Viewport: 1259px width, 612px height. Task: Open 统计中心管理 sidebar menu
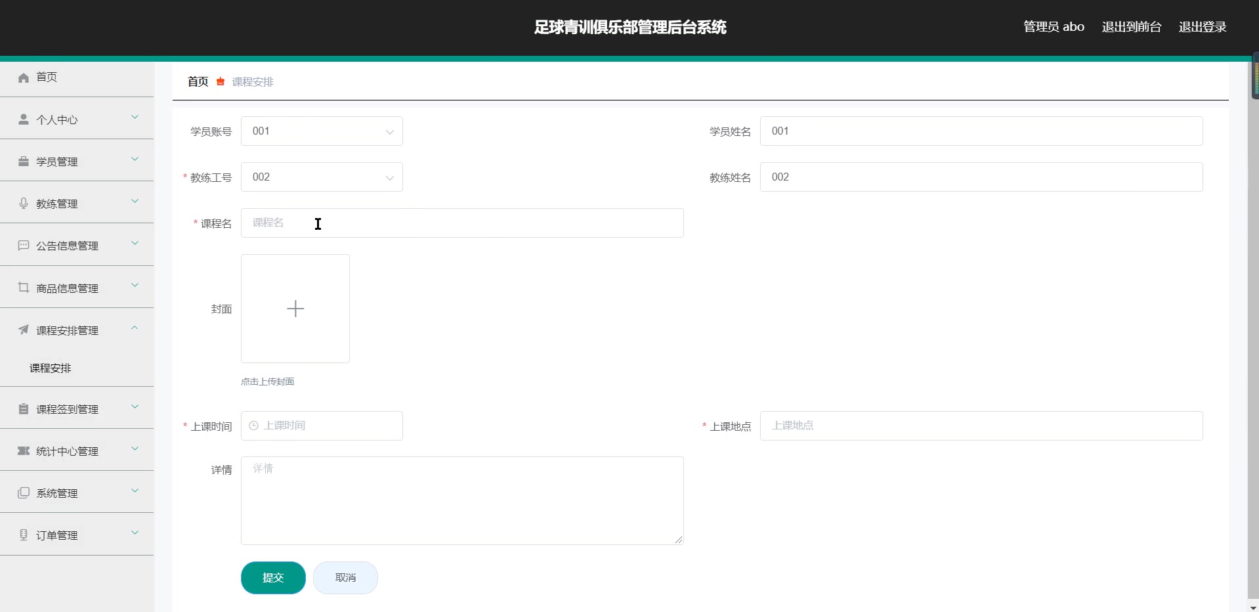point(77,451)
